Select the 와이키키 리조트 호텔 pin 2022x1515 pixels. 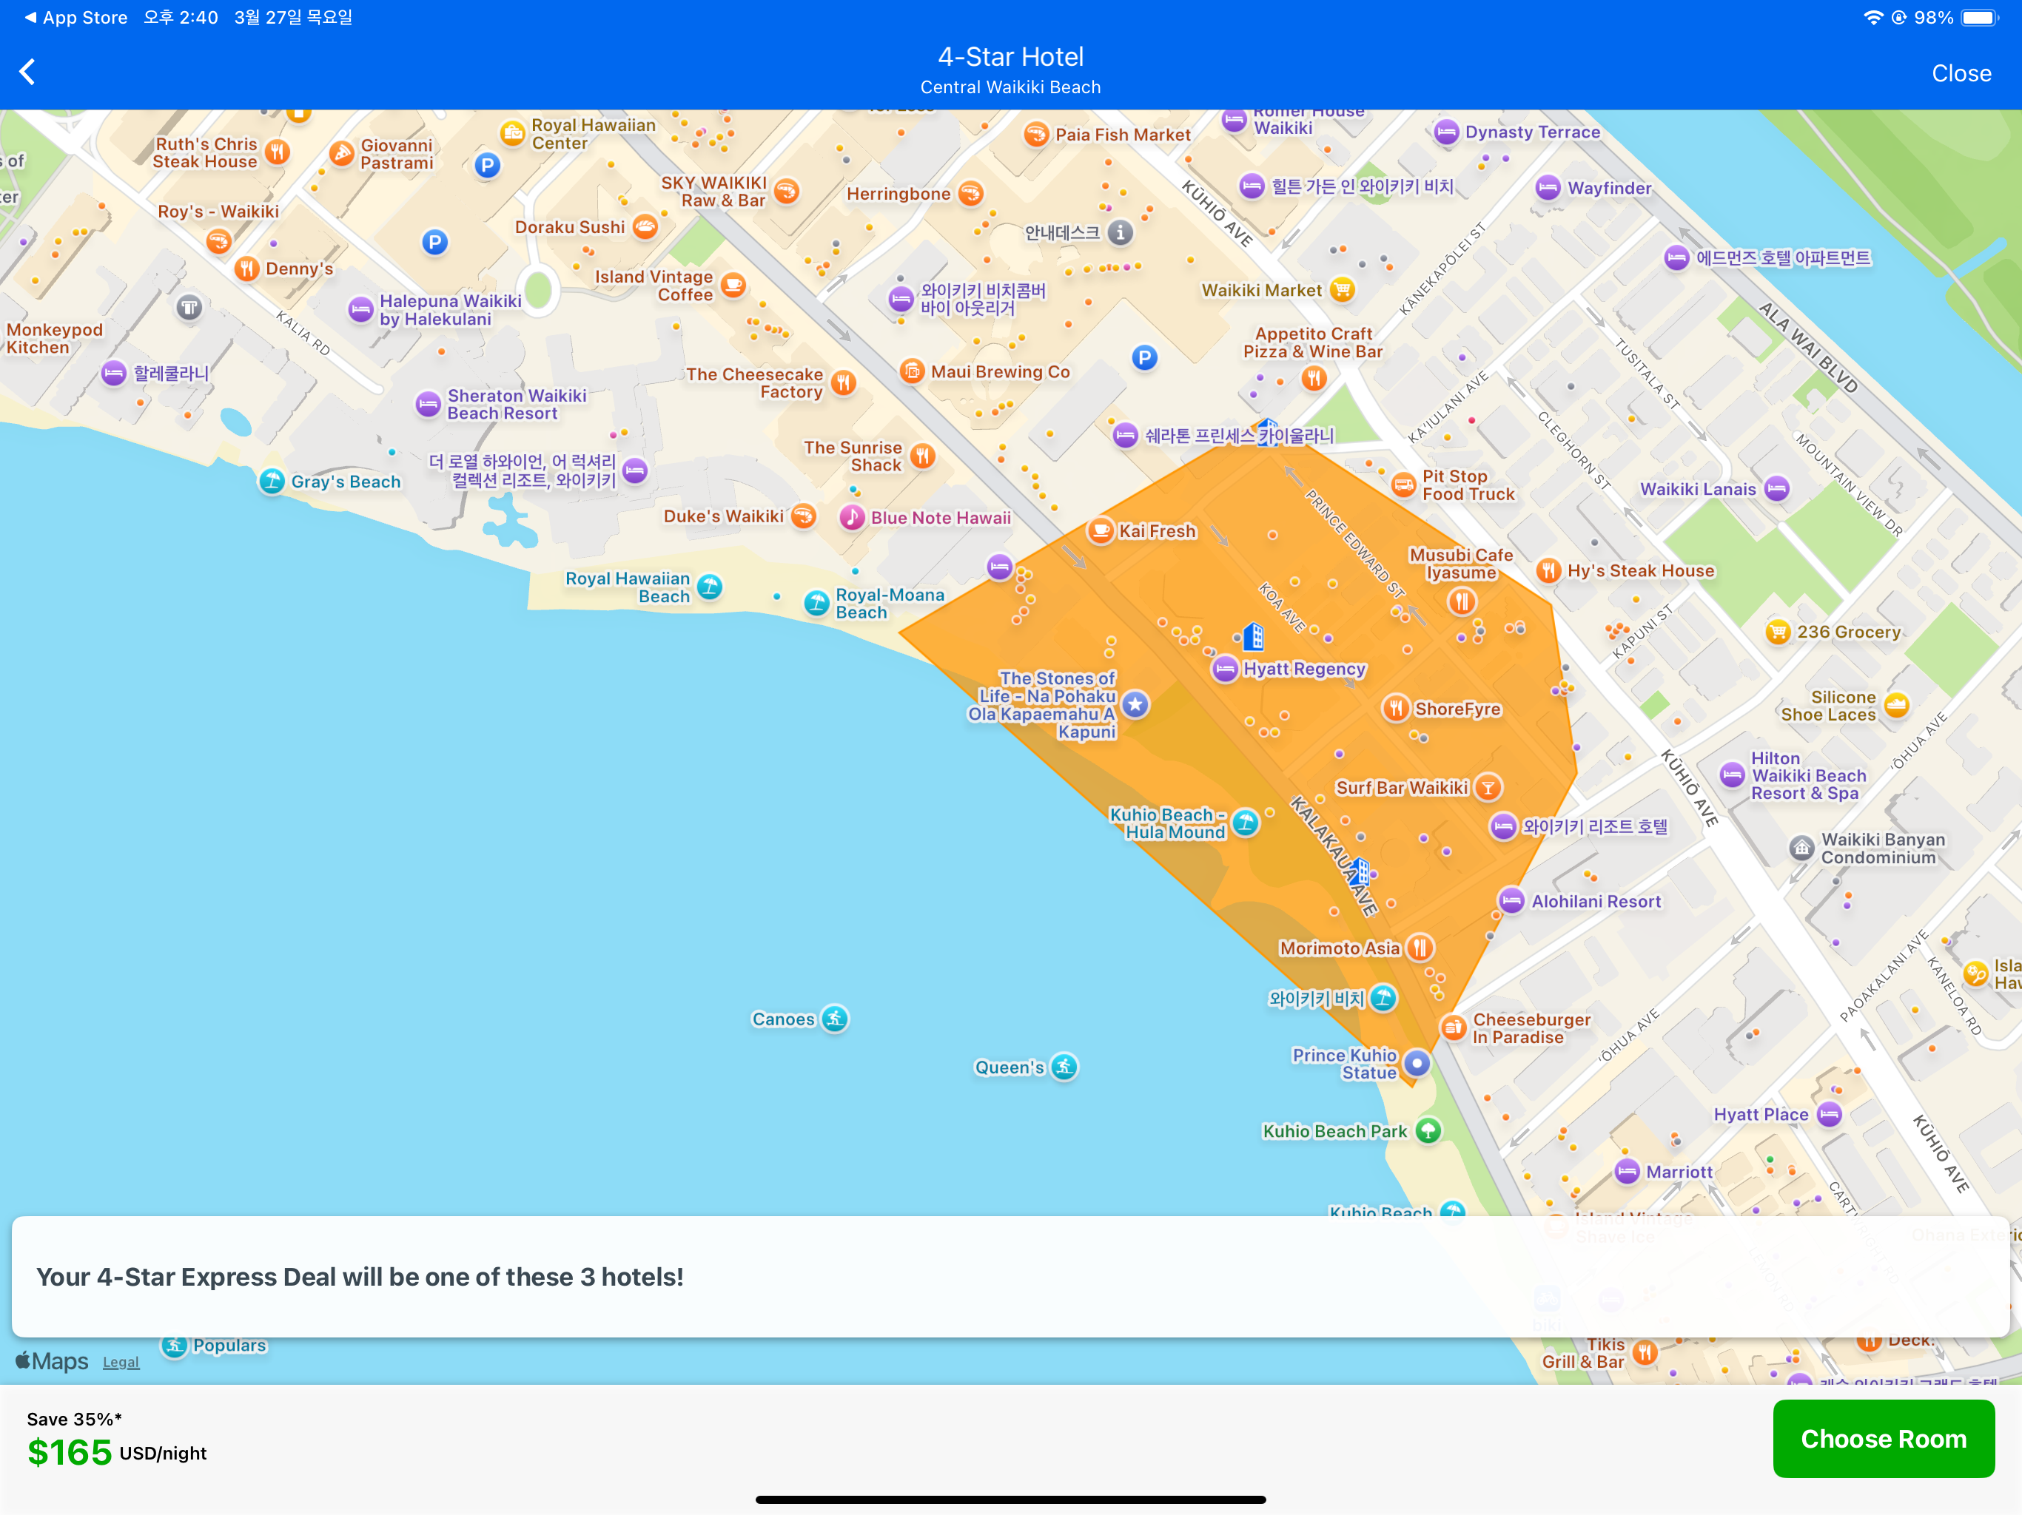[x=1504, y=826]
